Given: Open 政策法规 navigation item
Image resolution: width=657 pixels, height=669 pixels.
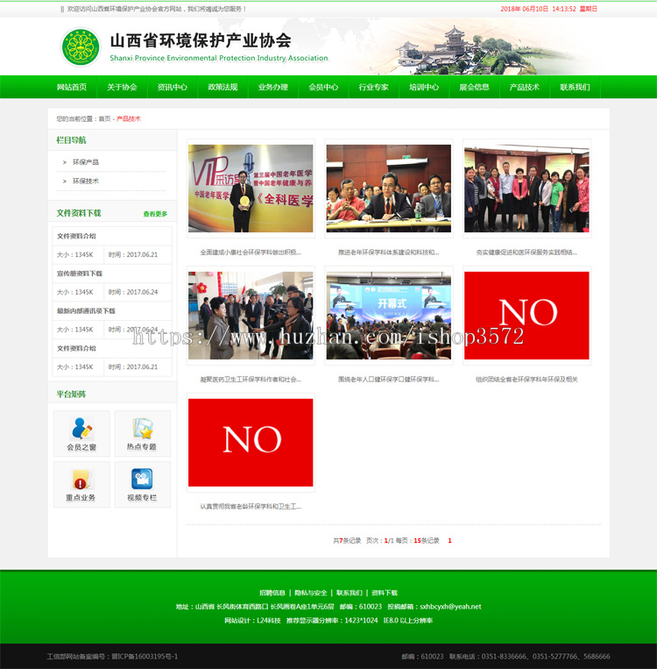Looking at the screenshot, I should pos(223,87).
